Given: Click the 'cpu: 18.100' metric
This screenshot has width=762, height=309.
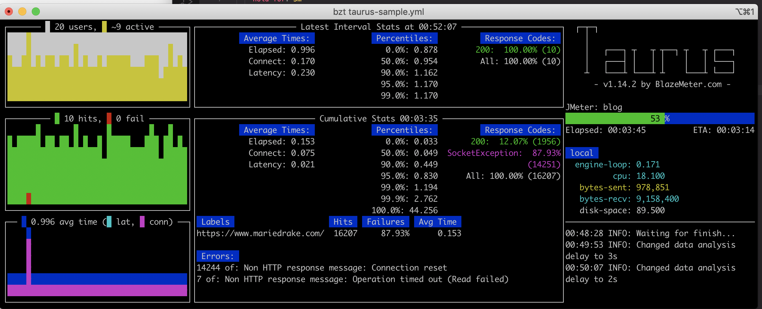Looking at the screenshot, I should click(x=639, y=176).
